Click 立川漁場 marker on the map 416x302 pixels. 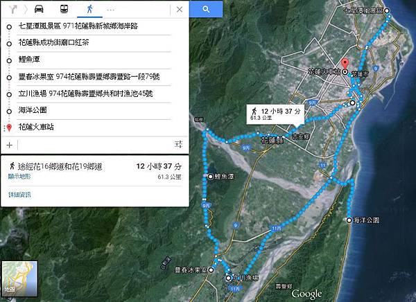pyautogui.click(x=228, y=278)
